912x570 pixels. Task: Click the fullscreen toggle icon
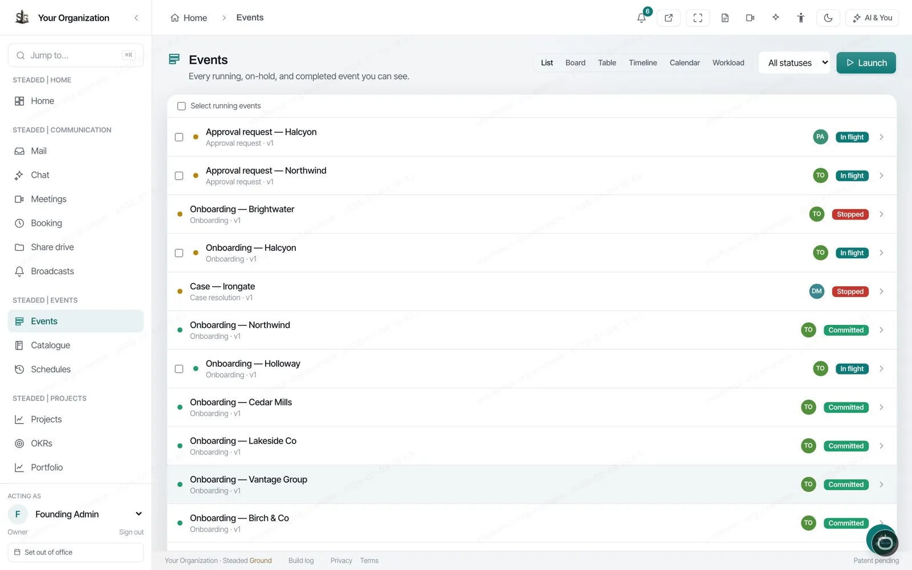click(x=698, y=18)
